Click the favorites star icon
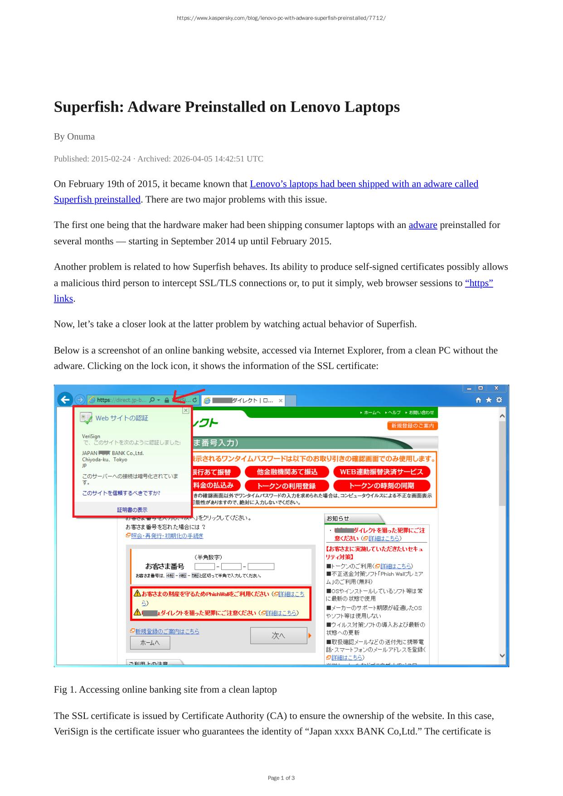The height and width of the screenshot is (796, 563). coord(489,400)
